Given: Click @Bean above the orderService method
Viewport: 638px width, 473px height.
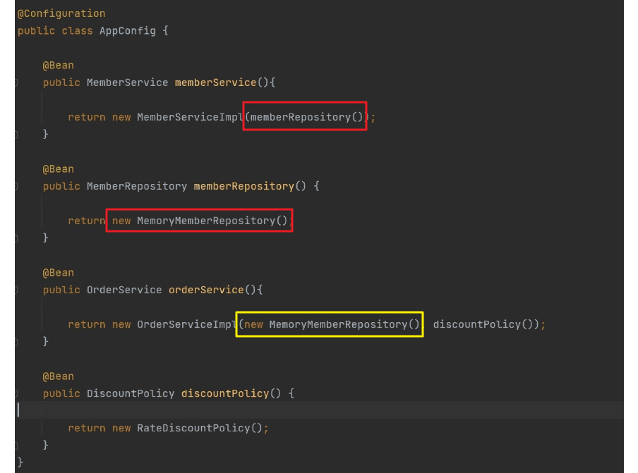Looking at the screenshot, I should tap(58, 273).
